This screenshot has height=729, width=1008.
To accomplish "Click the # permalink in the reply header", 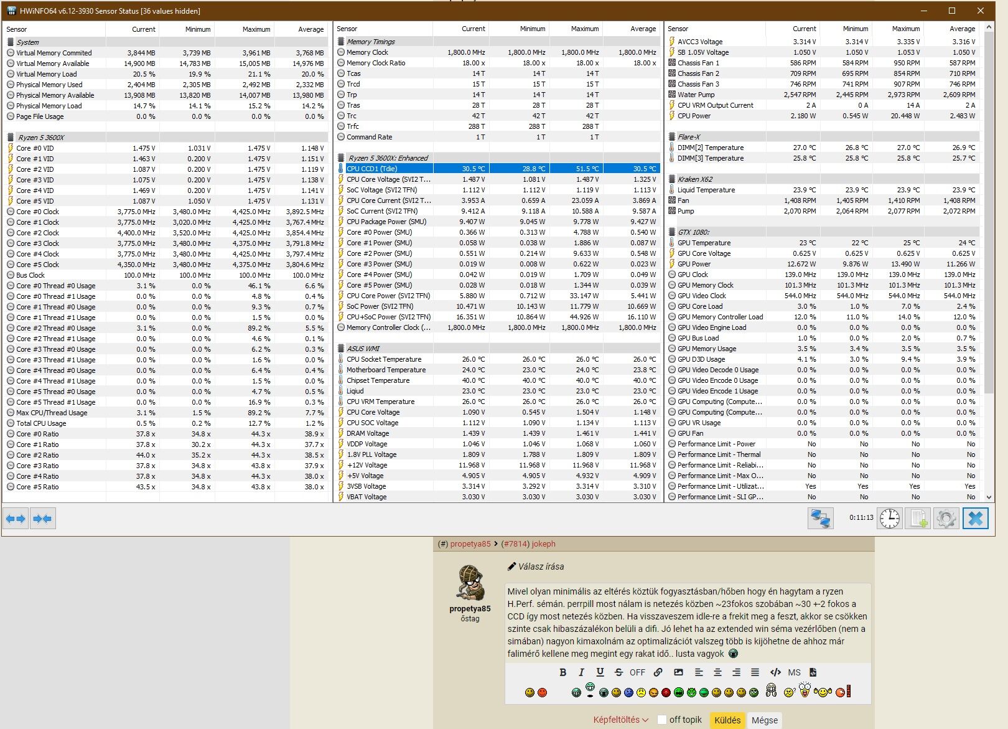I will (443, 544).
